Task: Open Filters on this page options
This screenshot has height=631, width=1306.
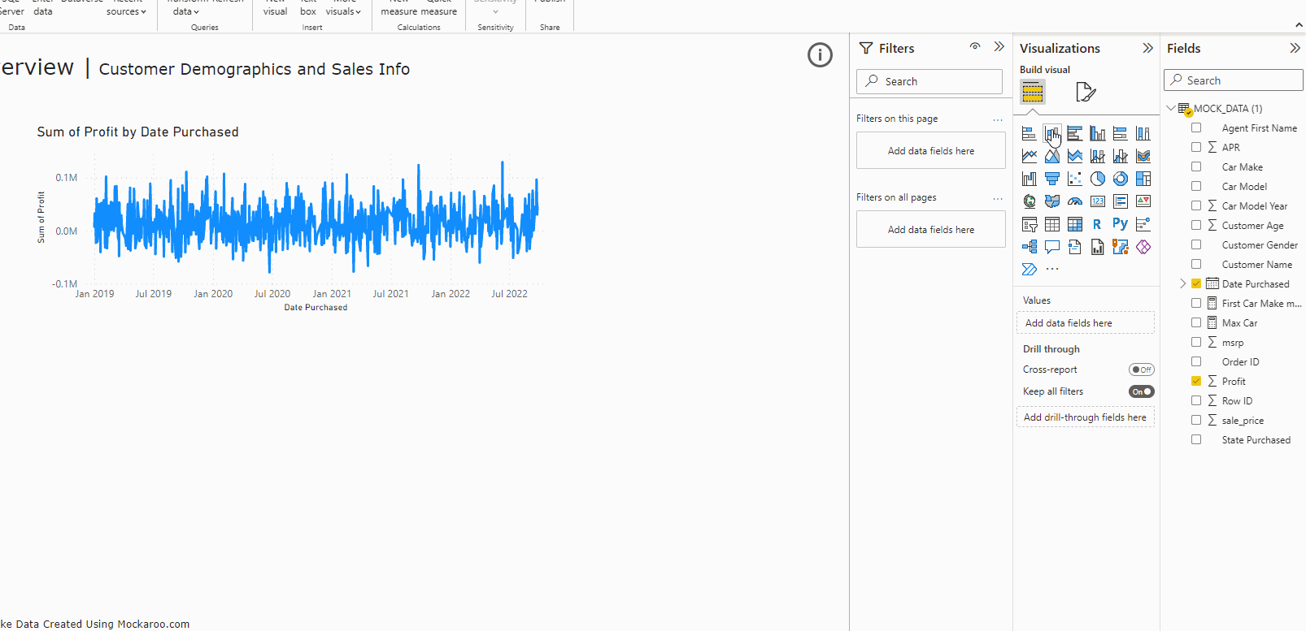Action: tap(998, 119)
